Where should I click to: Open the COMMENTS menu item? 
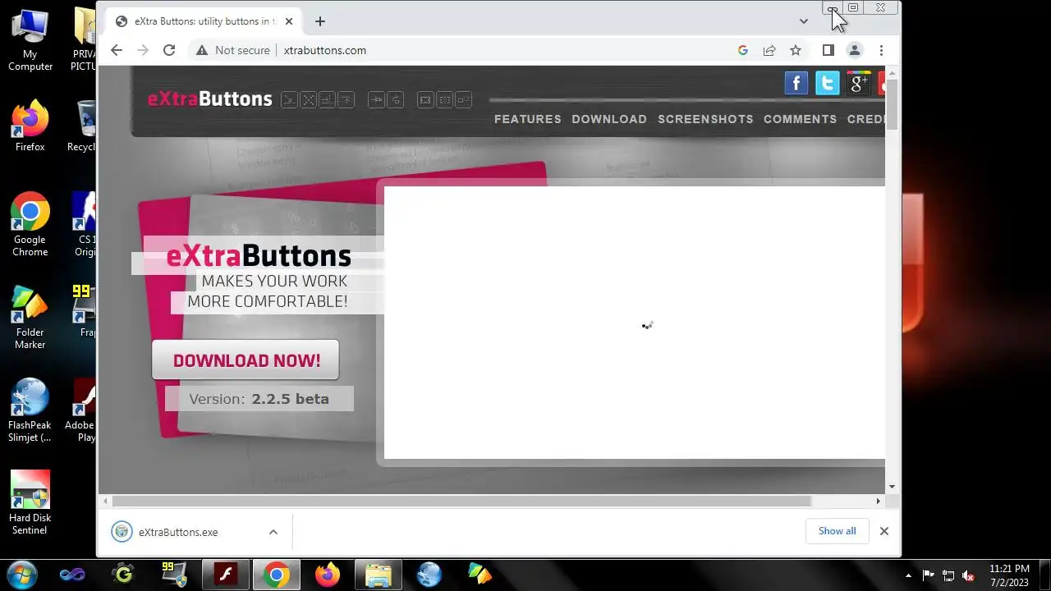tap(800, 119)
